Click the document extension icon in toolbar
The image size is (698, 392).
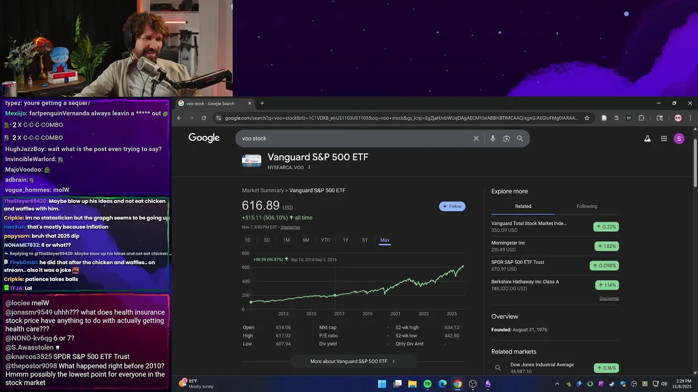[x=604, y=118]
